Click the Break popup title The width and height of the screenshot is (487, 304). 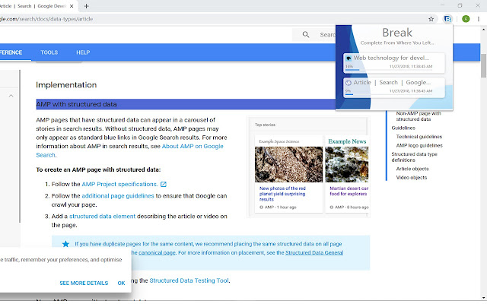point(397,33)
